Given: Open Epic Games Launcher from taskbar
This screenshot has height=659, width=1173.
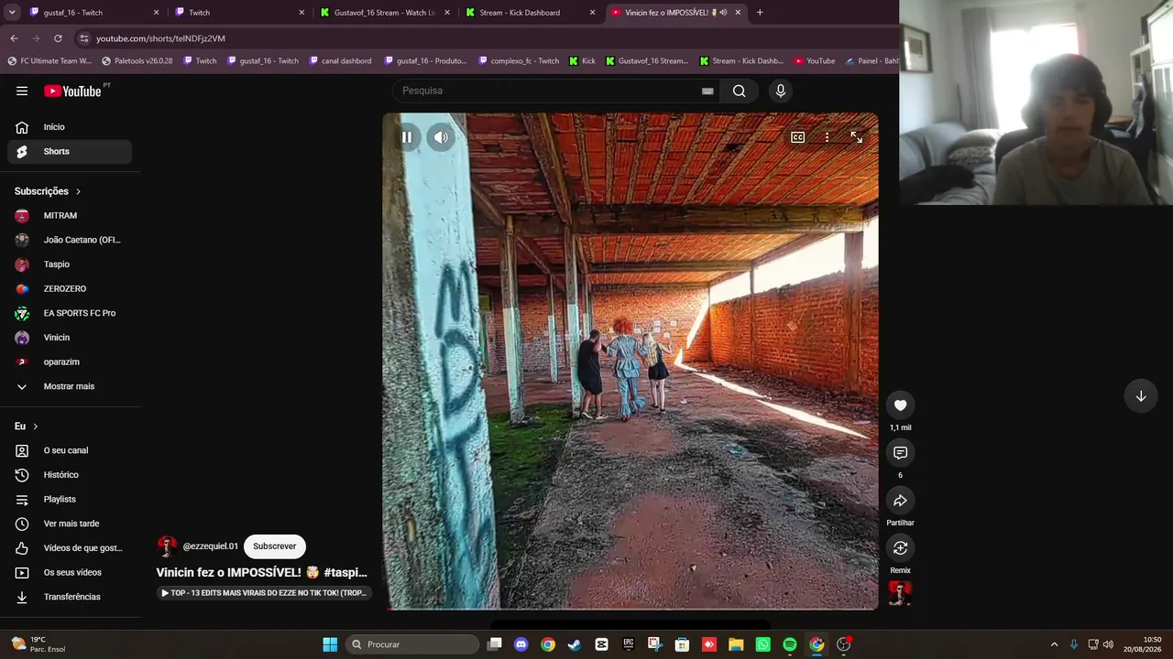Looking at the screenshot, I should pyautogui.click(x=628, y=644).
